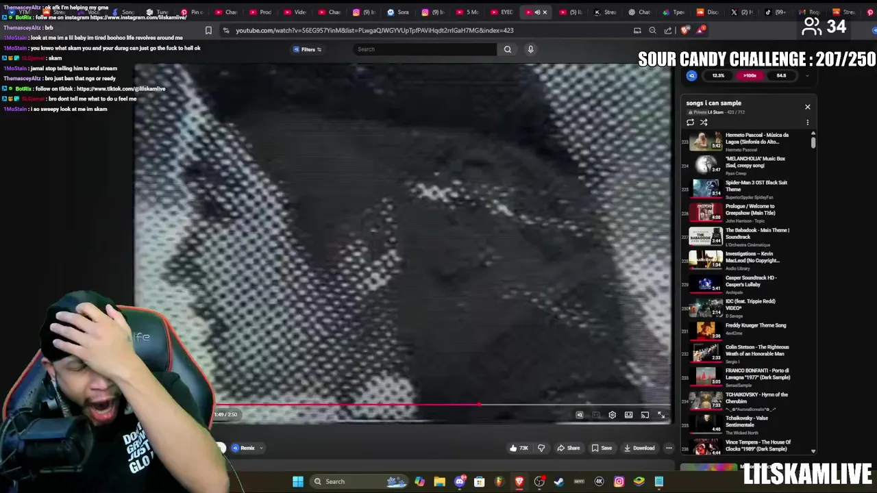Open Steam from the taskbar
Viewport: 877px width, 493px height.
coord(559,481)
